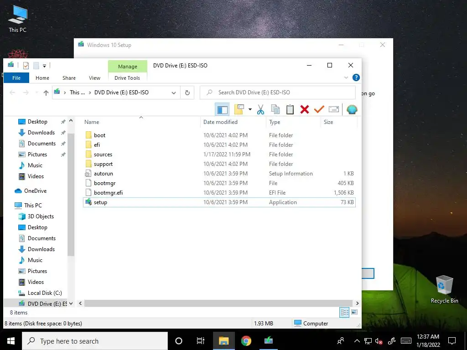The image size is (467, 350).
Task: Click the orange checkmark Properties icon
Action: [x=319, y=109]
